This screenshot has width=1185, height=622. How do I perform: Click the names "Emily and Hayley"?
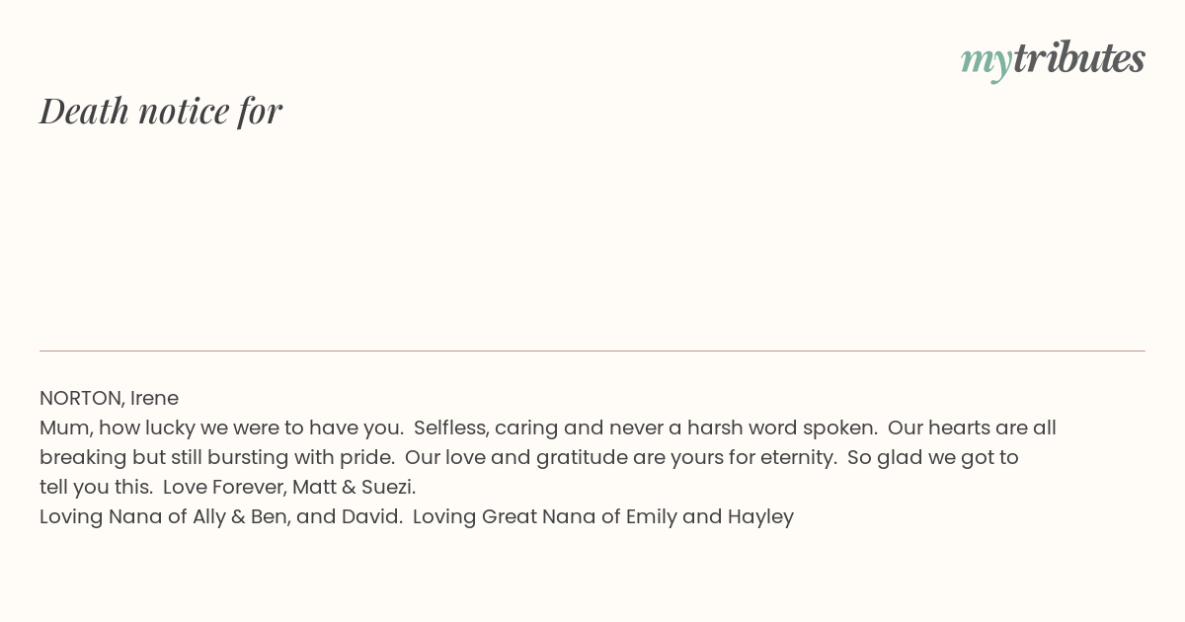[x=710, y=517]
